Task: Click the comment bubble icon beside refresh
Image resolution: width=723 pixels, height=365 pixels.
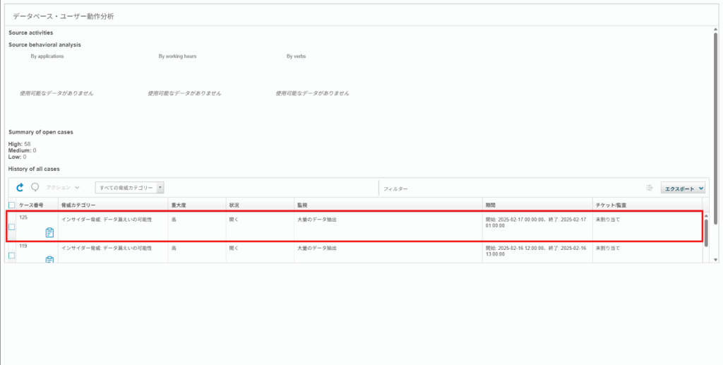Action: [x=35, y=187]
